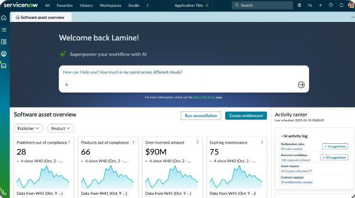Open the help icon in header

(331, 5)
